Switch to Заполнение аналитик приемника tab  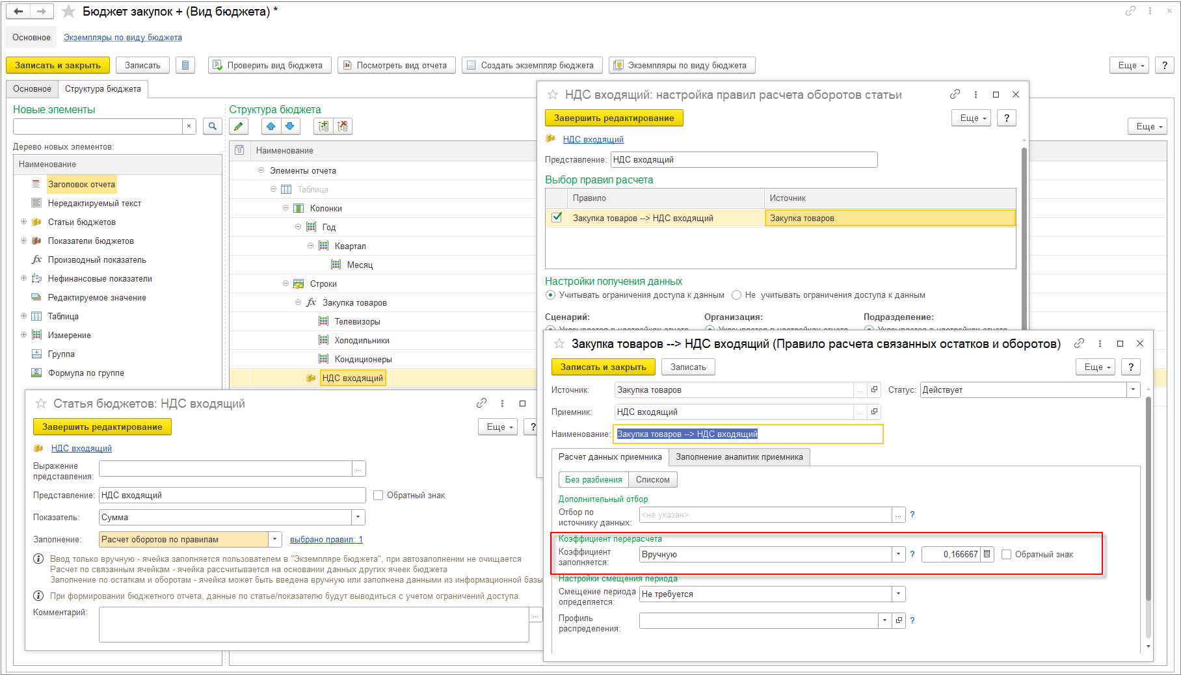pos(739,457)
